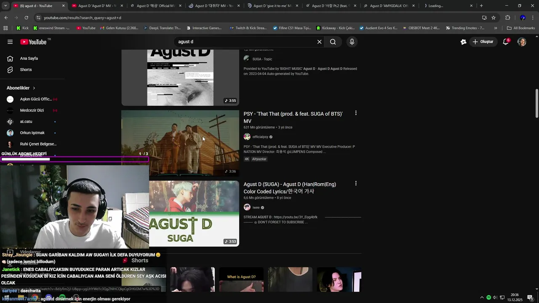Switch to the Agust D '사람 Pt.2' tab

(331, 6)
